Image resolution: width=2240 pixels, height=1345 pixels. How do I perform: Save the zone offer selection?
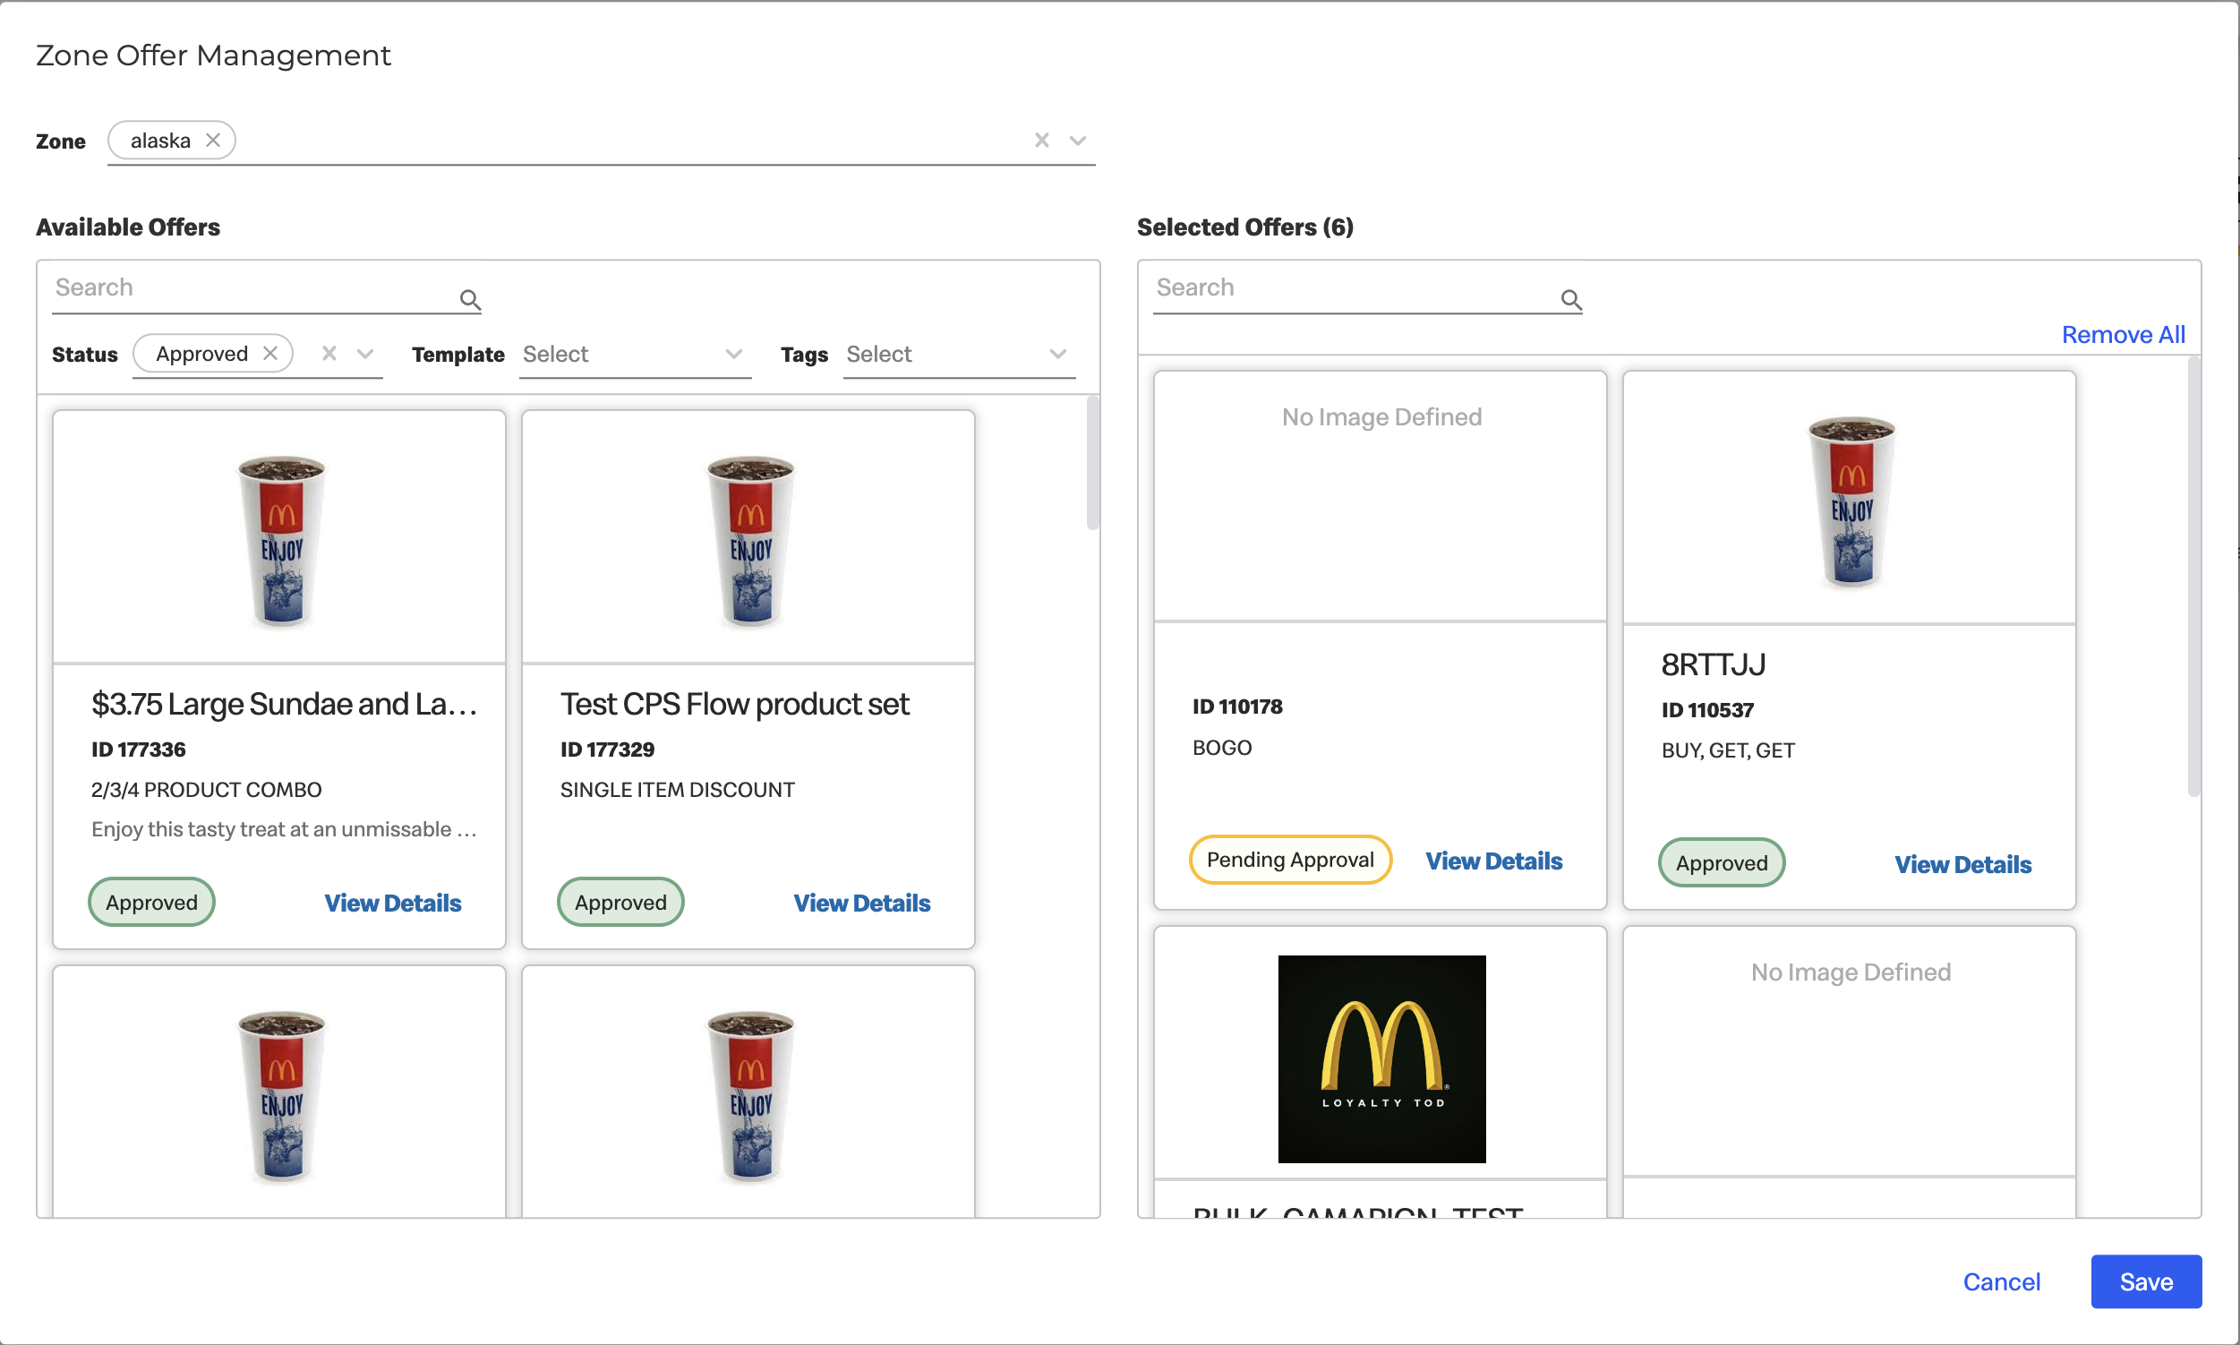[2146, 1281]
